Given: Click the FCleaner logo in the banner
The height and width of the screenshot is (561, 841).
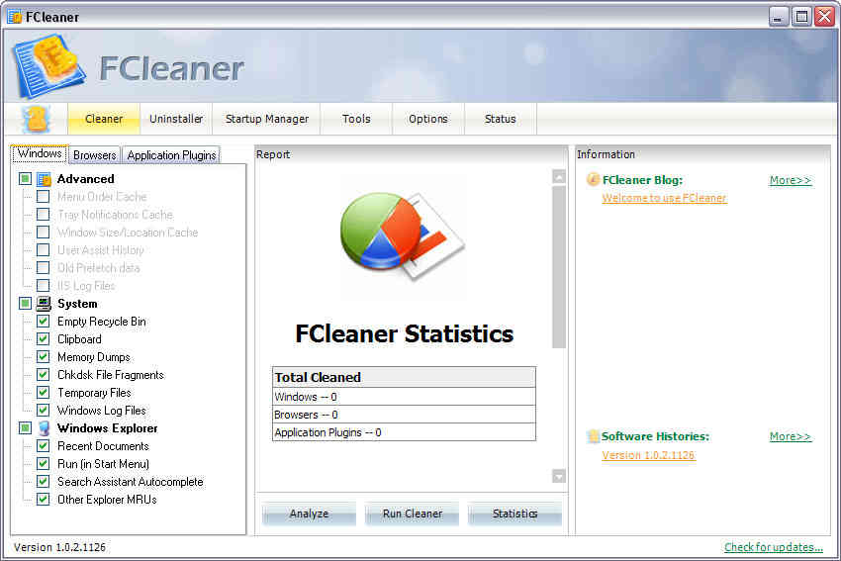Looking at the screenshot, I should [x=48, y=66].
